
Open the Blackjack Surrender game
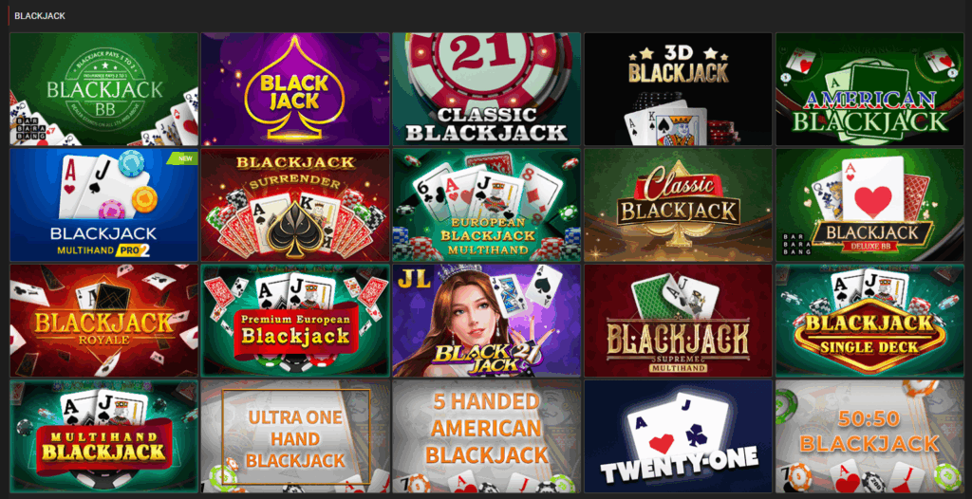tap(295, 205)
